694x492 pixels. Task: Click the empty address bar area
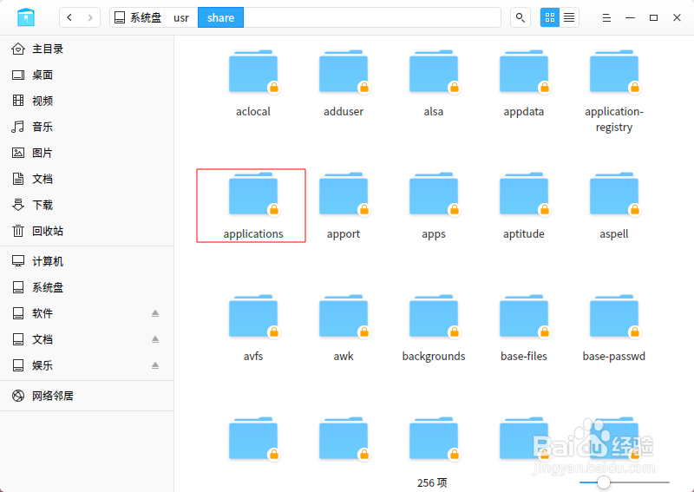[x=372, y=17]
